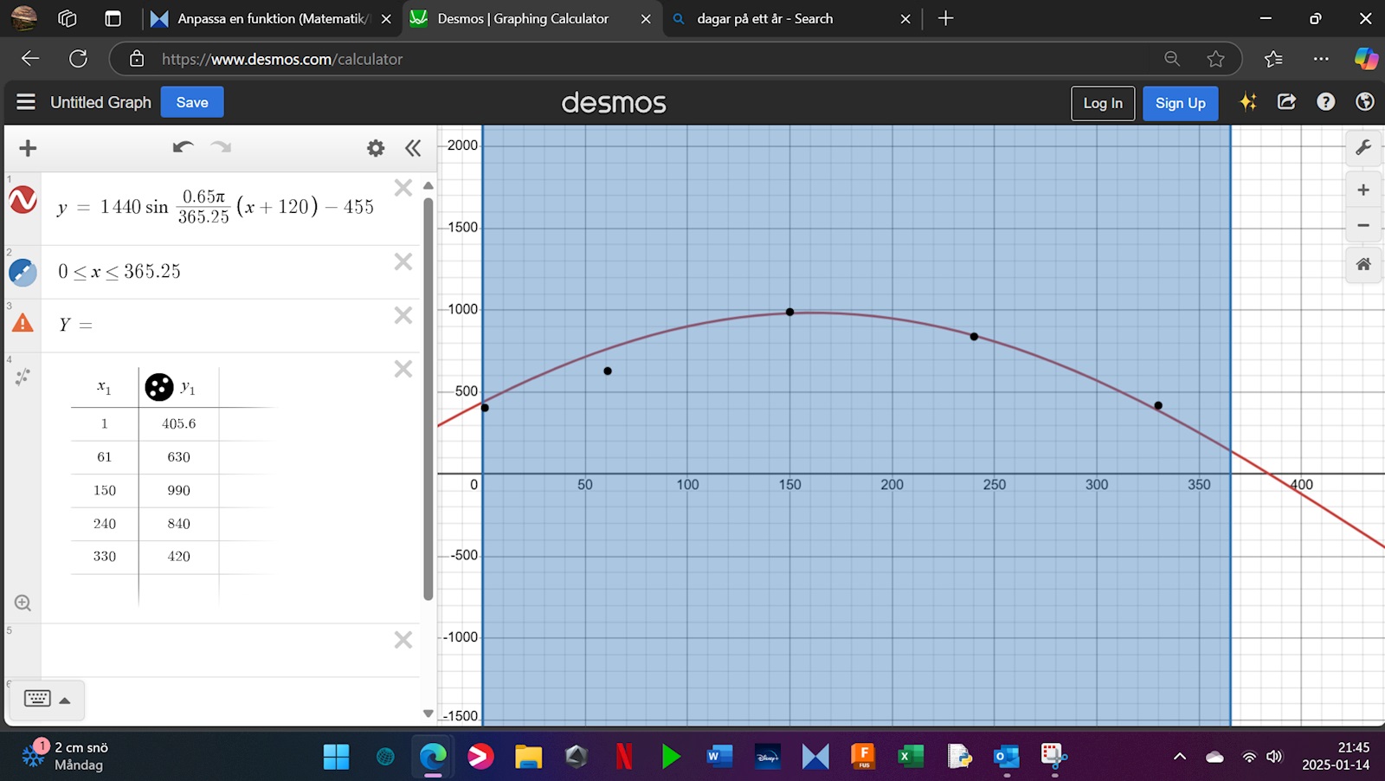Hide the shaded inequality region
The image size is (1385, 781).
click(x=23, y=272)
